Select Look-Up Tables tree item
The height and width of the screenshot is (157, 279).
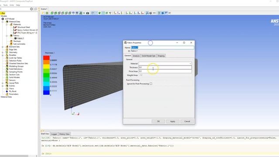pyautogui.click(x=16, y=58)
